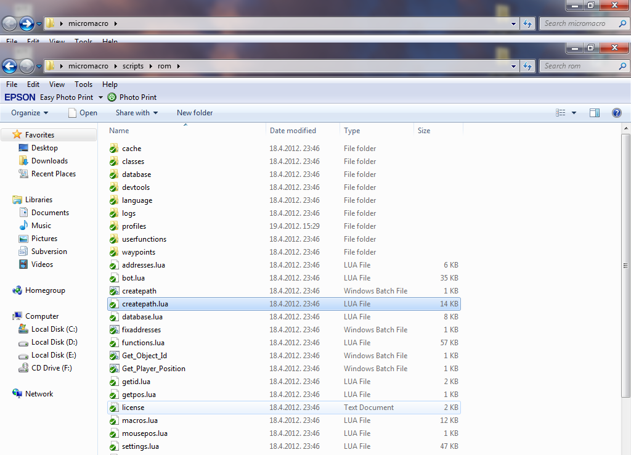Screen dimensions: 631x455
Task: Expand the Share with dropdown
Action: (x=137, y=113)
